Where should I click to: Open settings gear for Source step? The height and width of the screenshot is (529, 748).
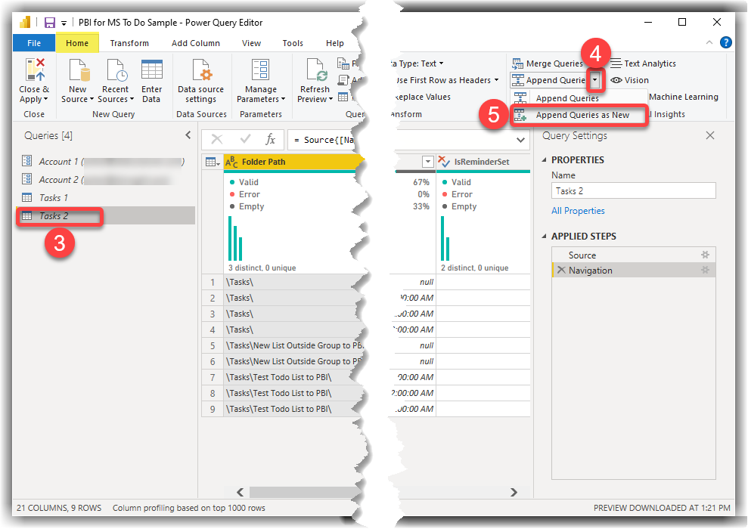705,255
